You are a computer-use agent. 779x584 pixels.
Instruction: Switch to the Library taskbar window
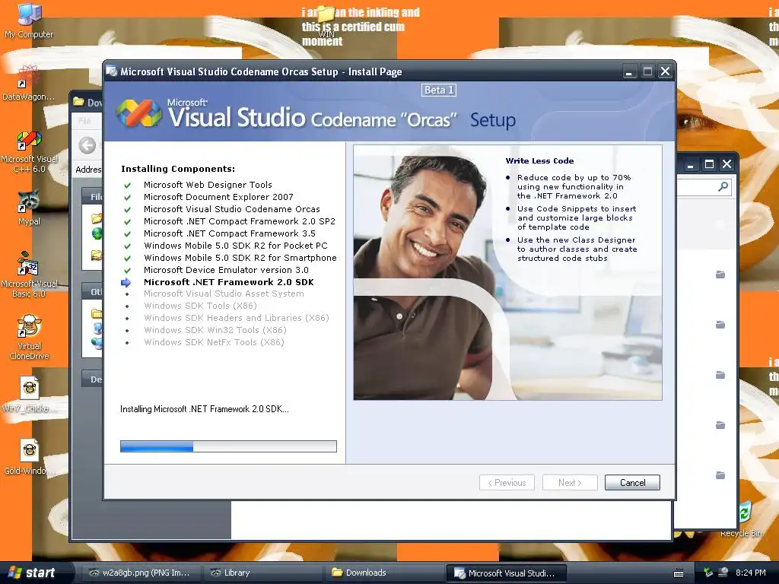(x=263, y=573)
